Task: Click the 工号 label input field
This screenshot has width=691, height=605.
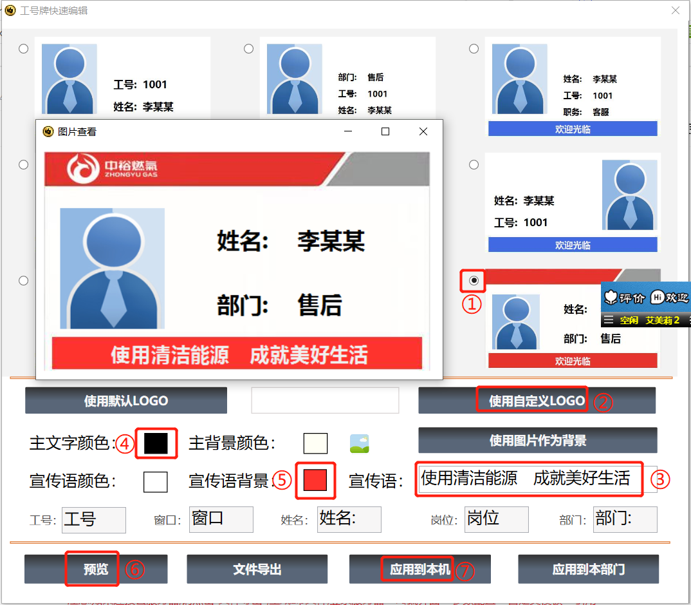Action: 94,520
